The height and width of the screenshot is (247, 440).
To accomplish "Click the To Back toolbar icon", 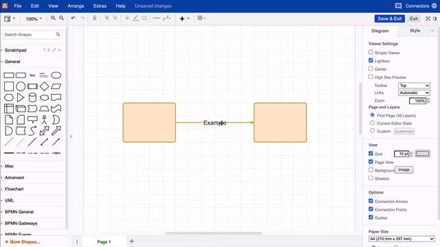I will pyautogui.click(x=115, y=19).
